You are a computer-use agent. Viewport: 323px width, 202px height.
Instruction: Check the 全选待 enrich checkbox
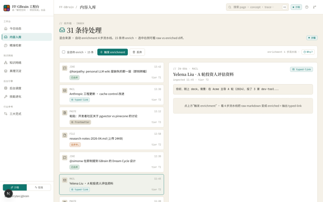tap(64, 52)
